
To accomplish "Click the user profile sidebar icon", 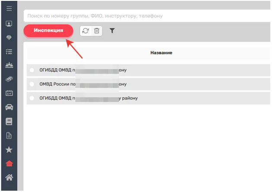I will click(9, 23).
